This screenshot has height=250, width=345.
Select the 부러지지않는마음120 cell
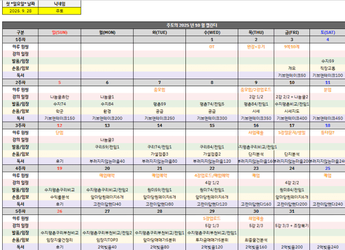pyautogui.click(x=212, y=161)
